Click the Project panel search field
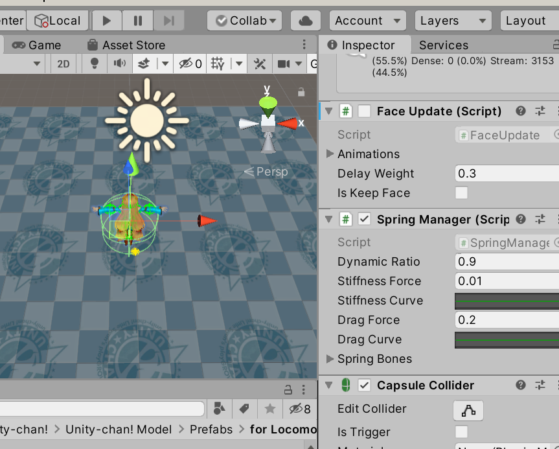The image size is (559, 449). 102,409
